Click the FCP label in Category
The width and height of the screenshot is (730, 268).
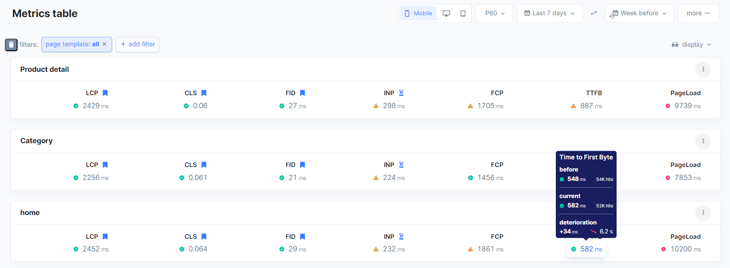click(x=497, y=165)
